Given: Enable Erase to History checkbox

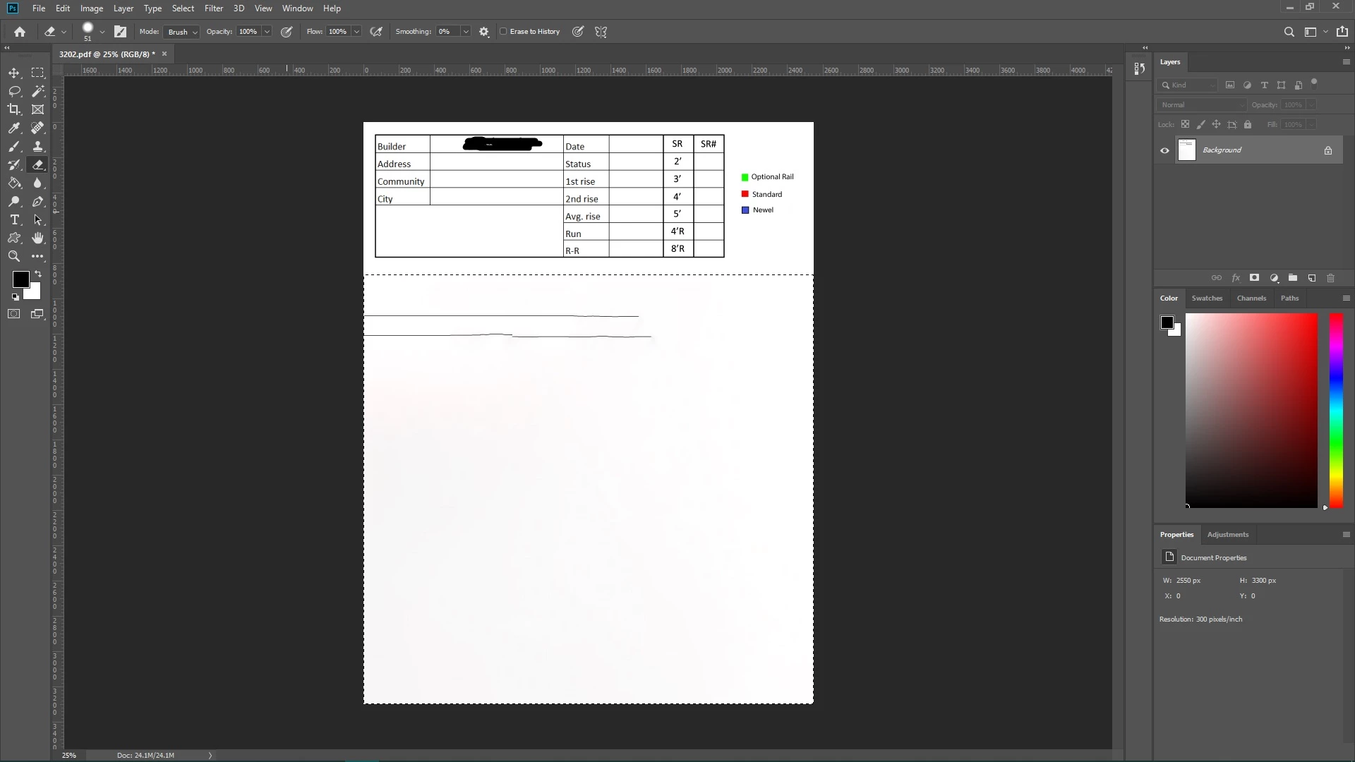Looking at the screenshot, I should tap(504, 32).
